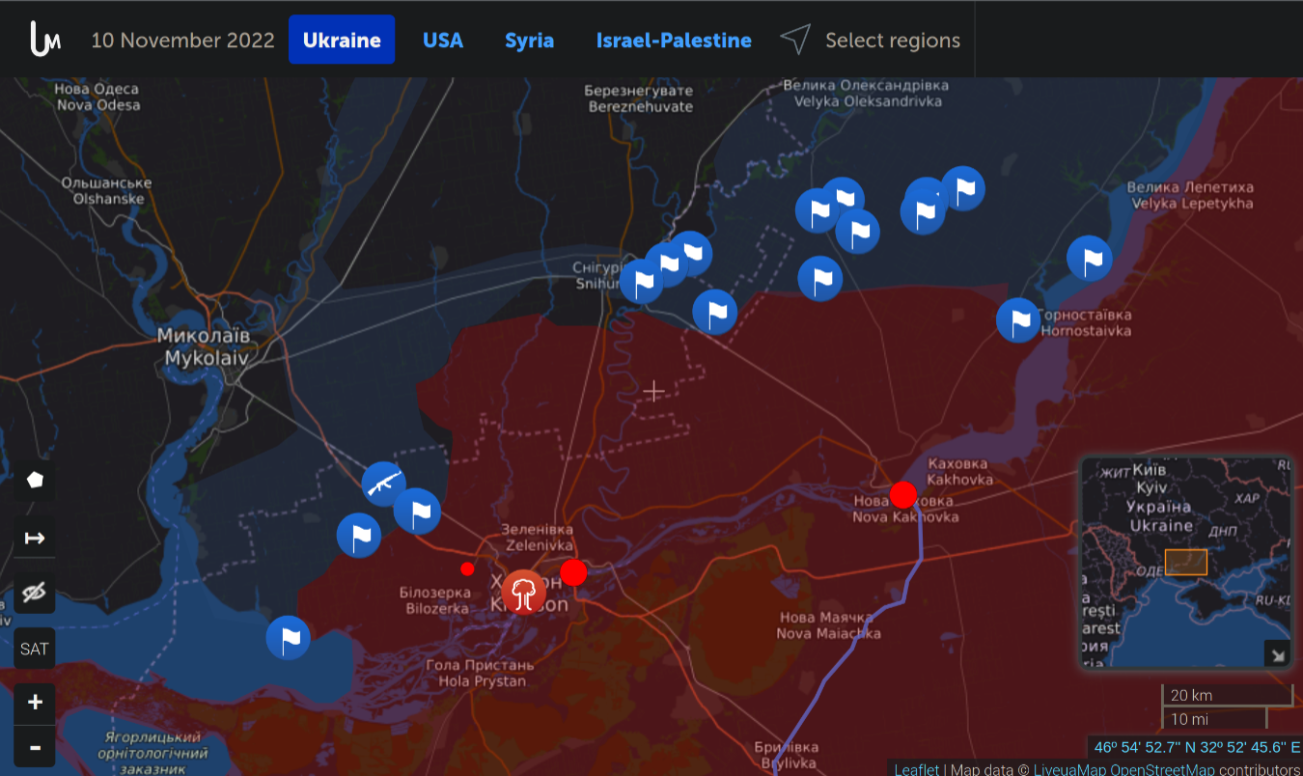
Task: Toggle marker visibility with the crossed-eye icon
Action: pos(35,593)
